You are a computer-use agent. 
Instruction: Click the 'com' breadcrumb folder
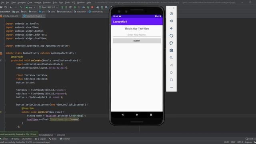(x=51, y=12)
